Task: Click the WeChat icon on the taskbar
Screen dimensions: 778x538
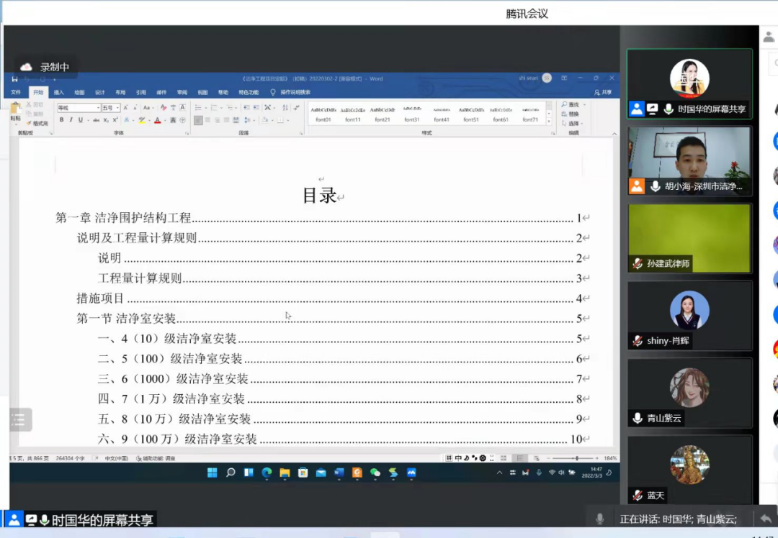Action: pos(374,473)
